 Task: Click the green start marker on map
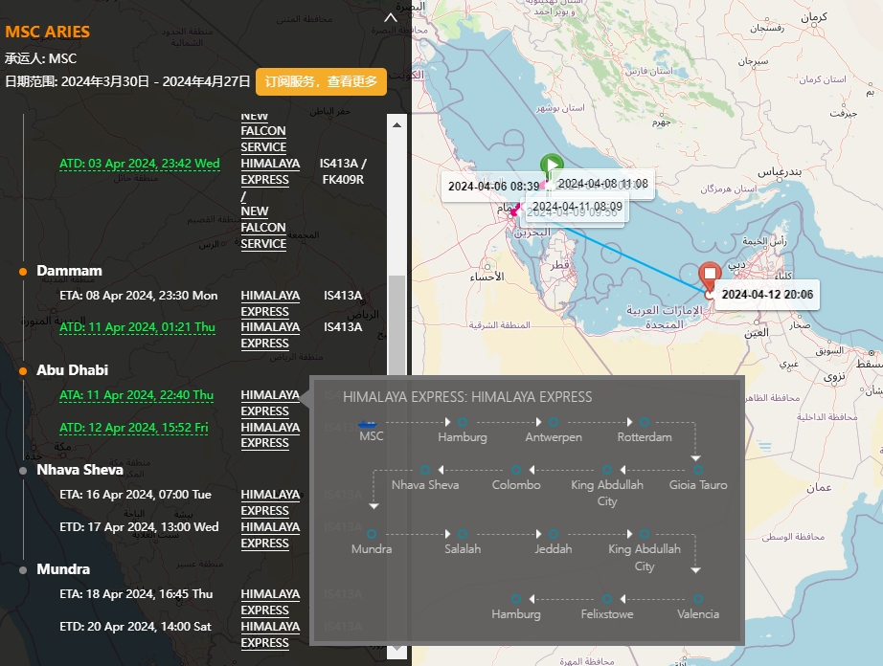coord(552,165)
